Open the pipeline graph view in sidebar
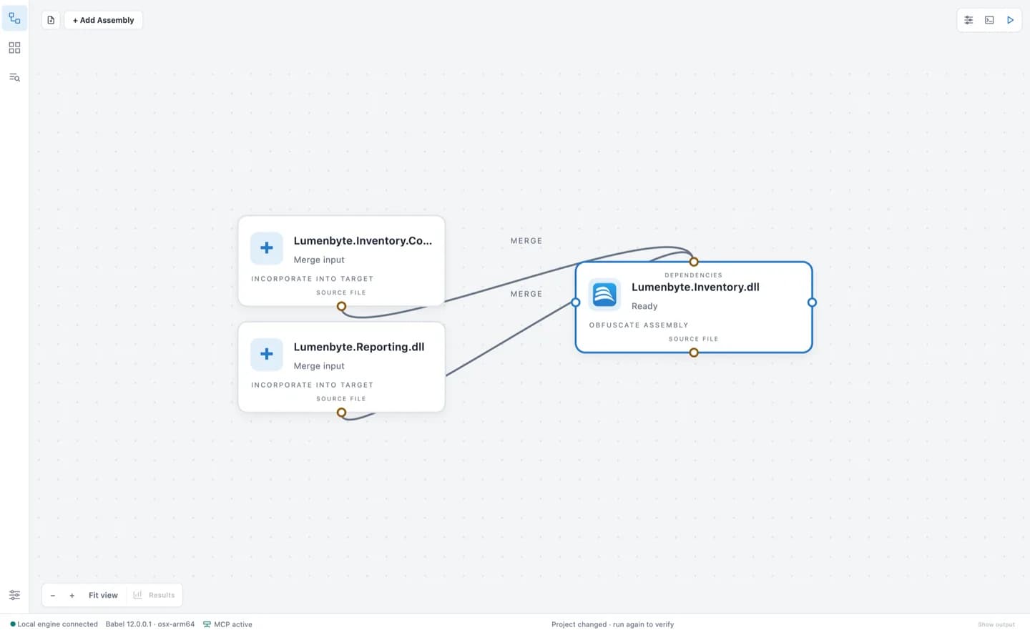The image size is (1030, 635). tap(14, 19)
